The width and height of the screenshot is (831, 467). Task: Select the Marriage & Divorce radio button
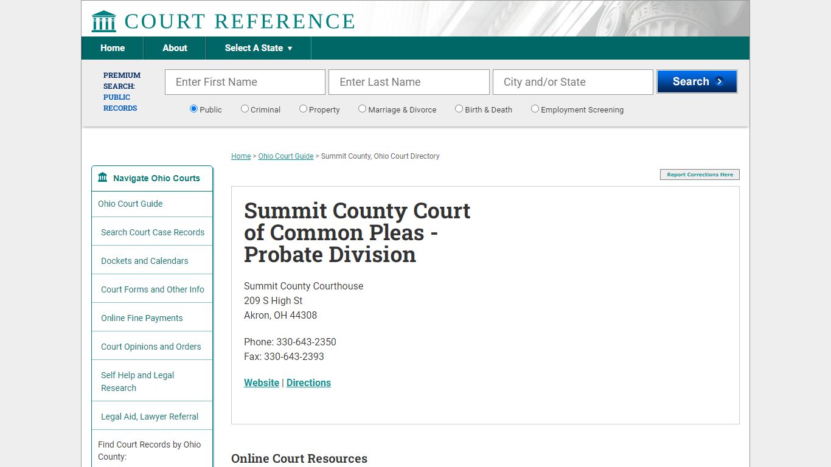pyautogui.click(x=362, y=109)
